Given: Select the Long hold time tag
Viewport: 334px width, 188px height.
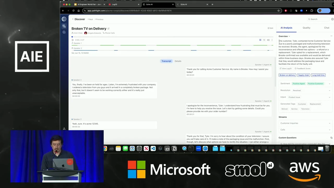Looking at the screenshot, I should coord(318,75).
